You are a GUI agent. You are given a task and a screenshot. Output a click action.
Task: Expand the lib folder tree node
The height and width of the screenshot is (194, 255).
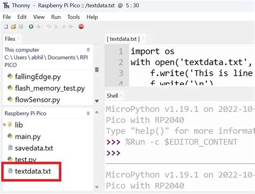point(4,125)
